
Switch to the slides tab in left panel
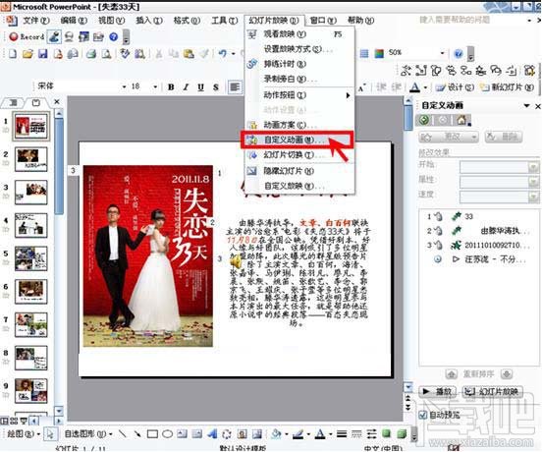[x=36, y=103]
